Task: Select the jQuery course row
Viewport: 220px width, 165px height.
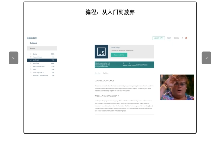Action: coord(42,54)
